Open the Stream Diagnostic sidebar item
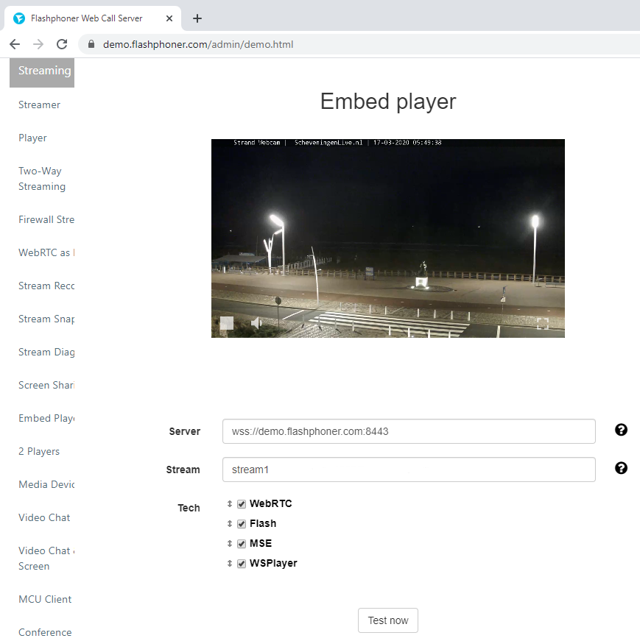This screenshot has height=641, width=640. (x=46, y=352)
